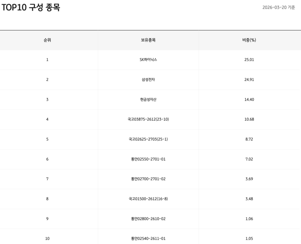Select the 현금성자산 row entry
The image size is (301, 244).
(148, 100)
